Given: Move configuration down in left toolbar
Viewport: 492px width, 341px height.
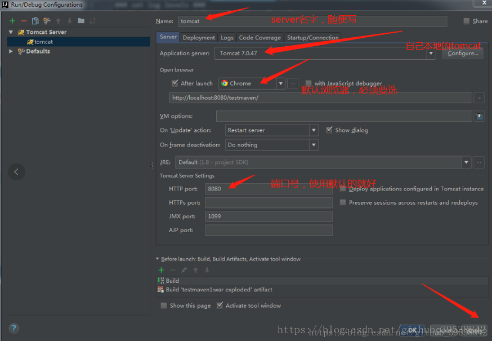Looking at the screenshot, I should pyautogui.click(x=69, y=21).
